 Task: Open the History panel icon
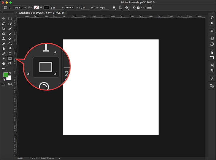click(x=212, y=18)
